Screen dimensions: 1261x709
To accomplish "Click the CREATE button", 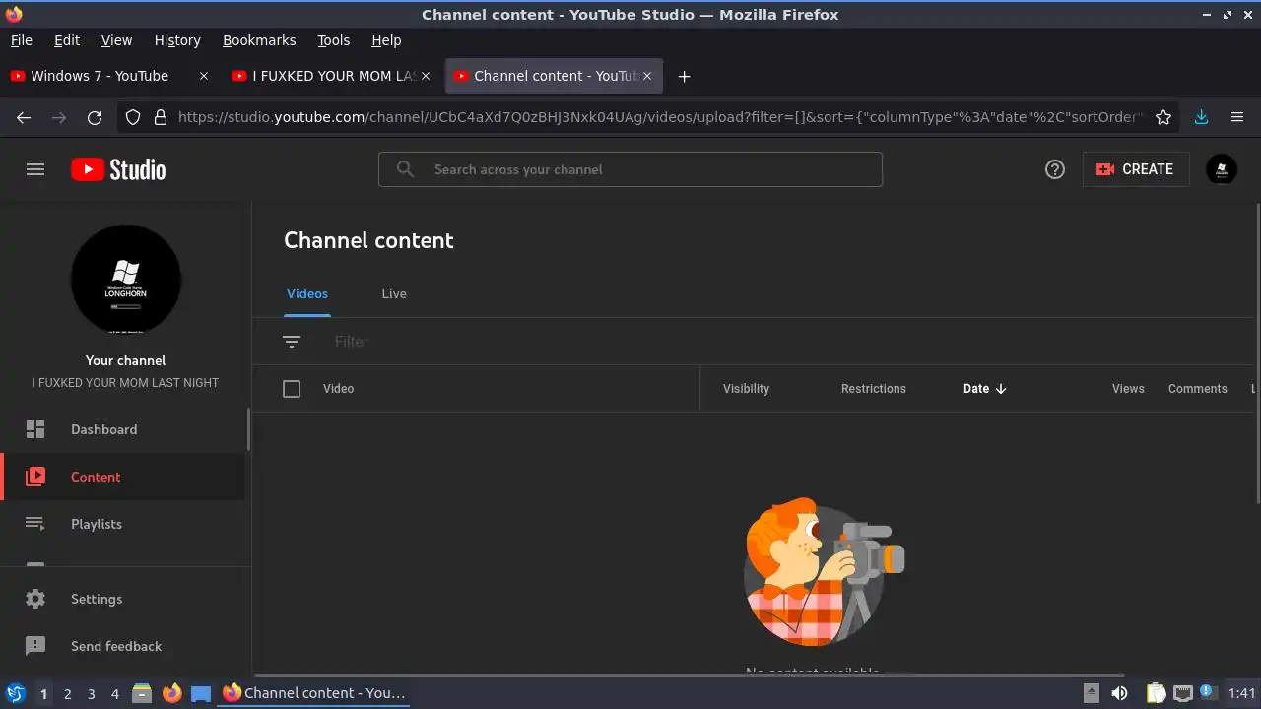I will point(1136,169).
